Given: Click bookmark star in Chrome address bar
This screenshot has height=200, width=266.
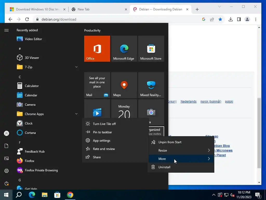Looking at the screenshot, I should [x=220, y=19].
